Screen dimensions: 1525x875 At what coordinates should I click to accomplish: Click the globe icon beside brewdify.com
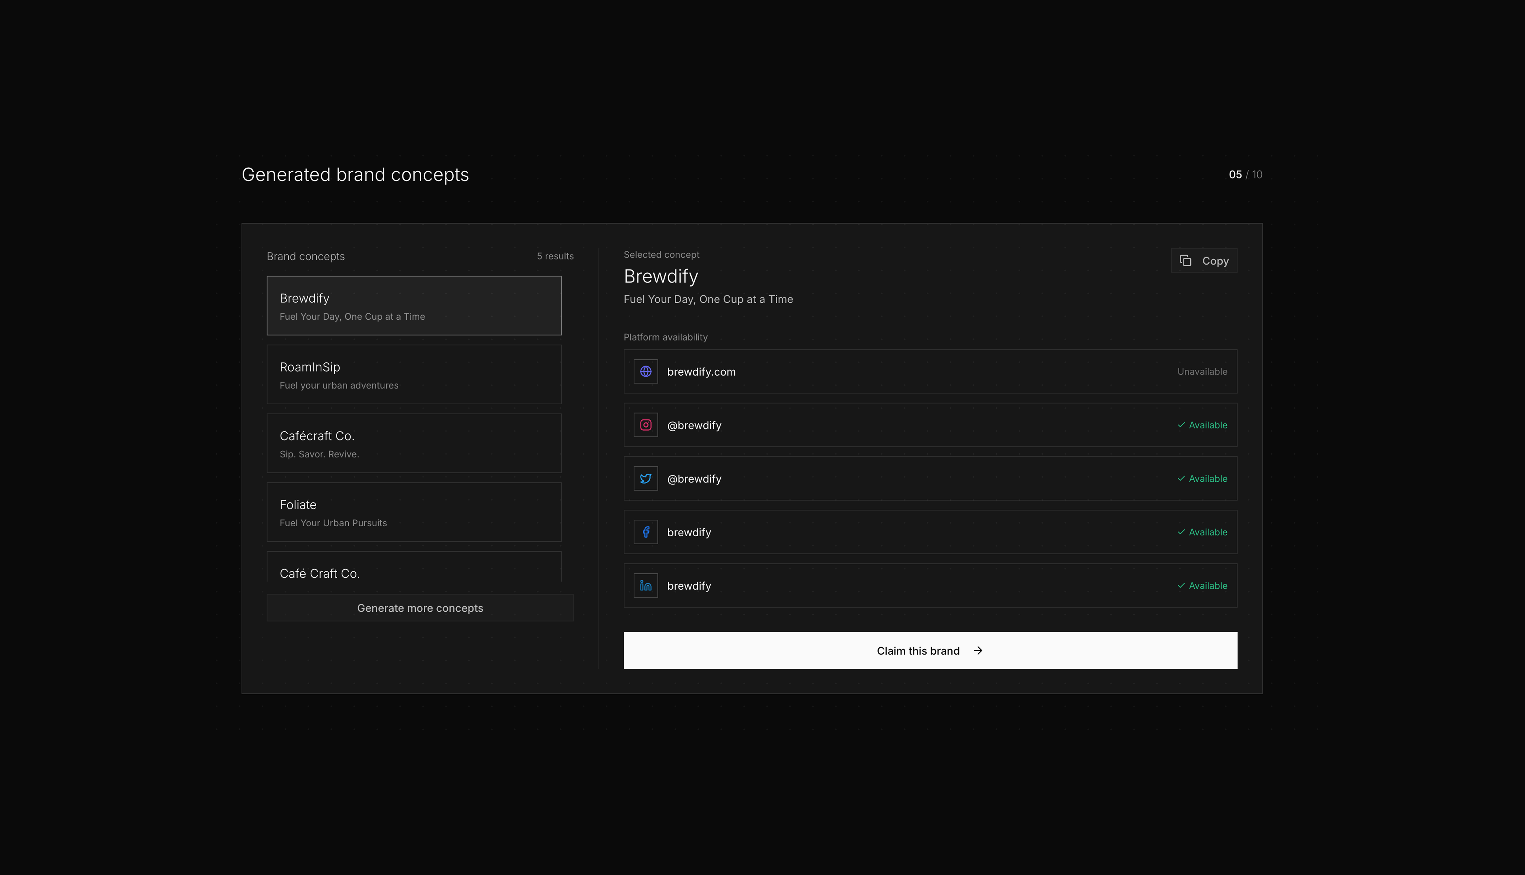(646, 371)
